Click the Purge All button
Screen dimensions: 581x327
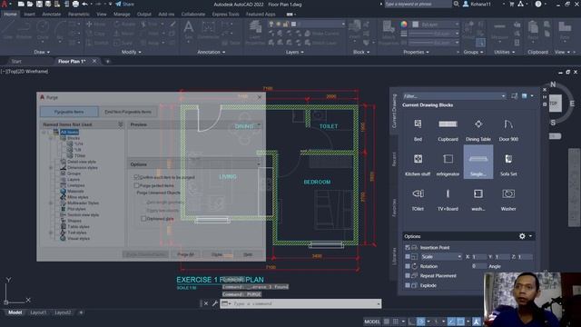coord(185,254)
